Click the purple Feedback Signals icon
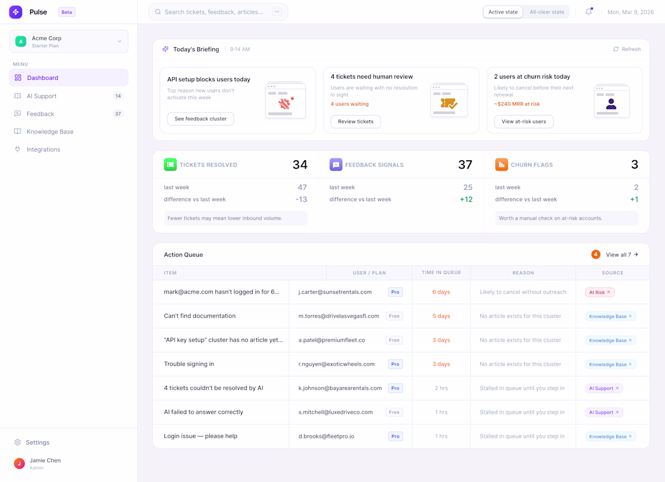This screenshot has height=482, width=665. pyautogui.click(x=336, y=164)
